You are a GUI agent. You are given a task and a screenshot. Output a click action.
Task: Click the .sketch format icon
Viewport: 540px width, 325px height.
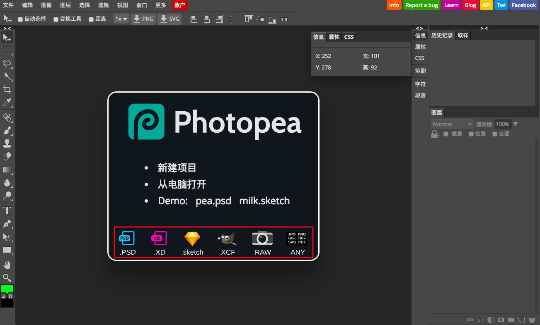click(x=192, y=239)
